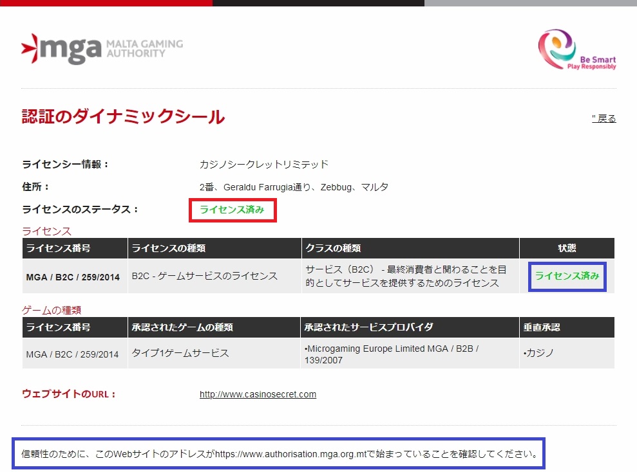Click the 住所 label

(35, 186)
